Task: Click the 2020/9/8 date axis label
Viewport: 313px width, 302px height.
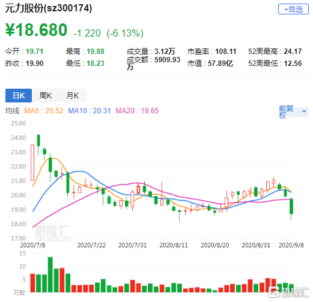Action: coord(291,245)
